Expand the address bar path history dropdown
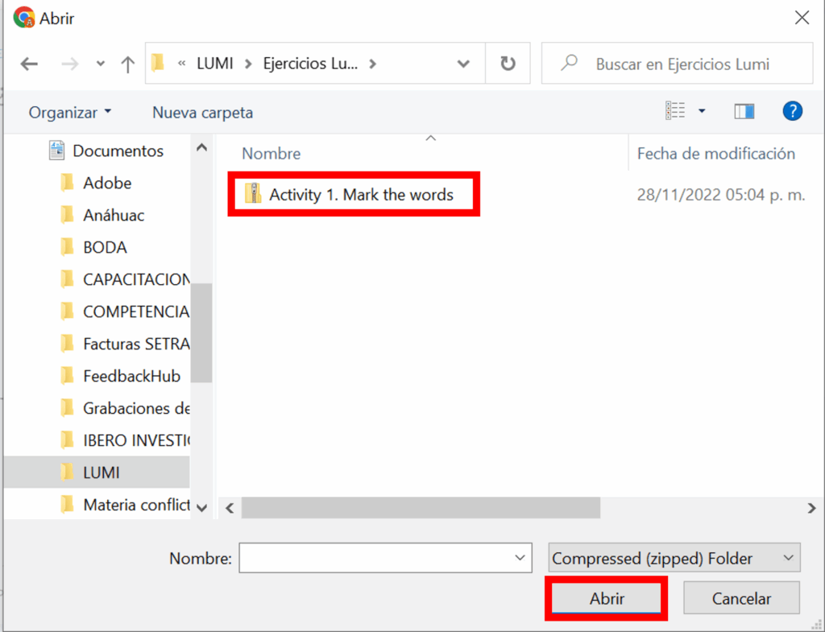 (463, 64)
